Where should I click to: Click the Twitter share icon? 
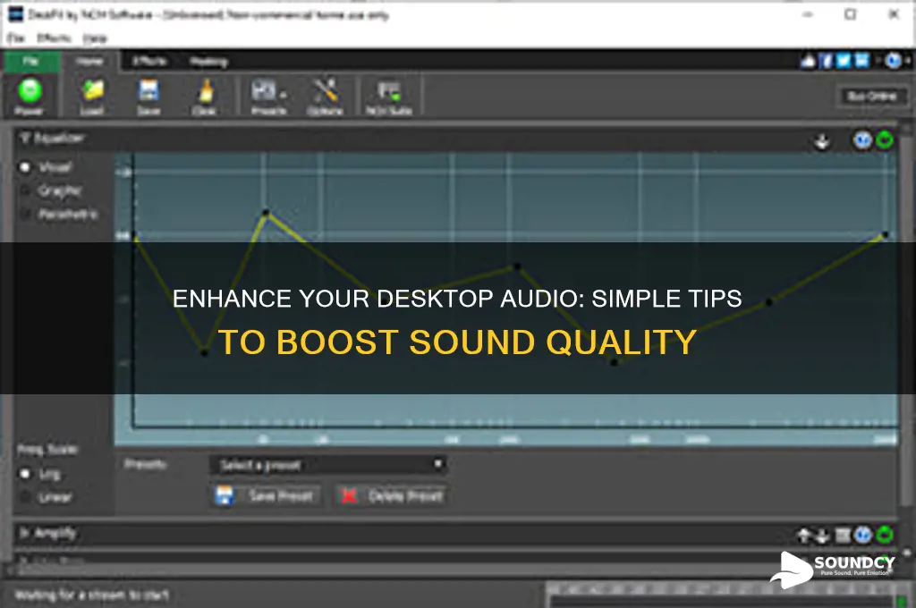tap(844, 61)
